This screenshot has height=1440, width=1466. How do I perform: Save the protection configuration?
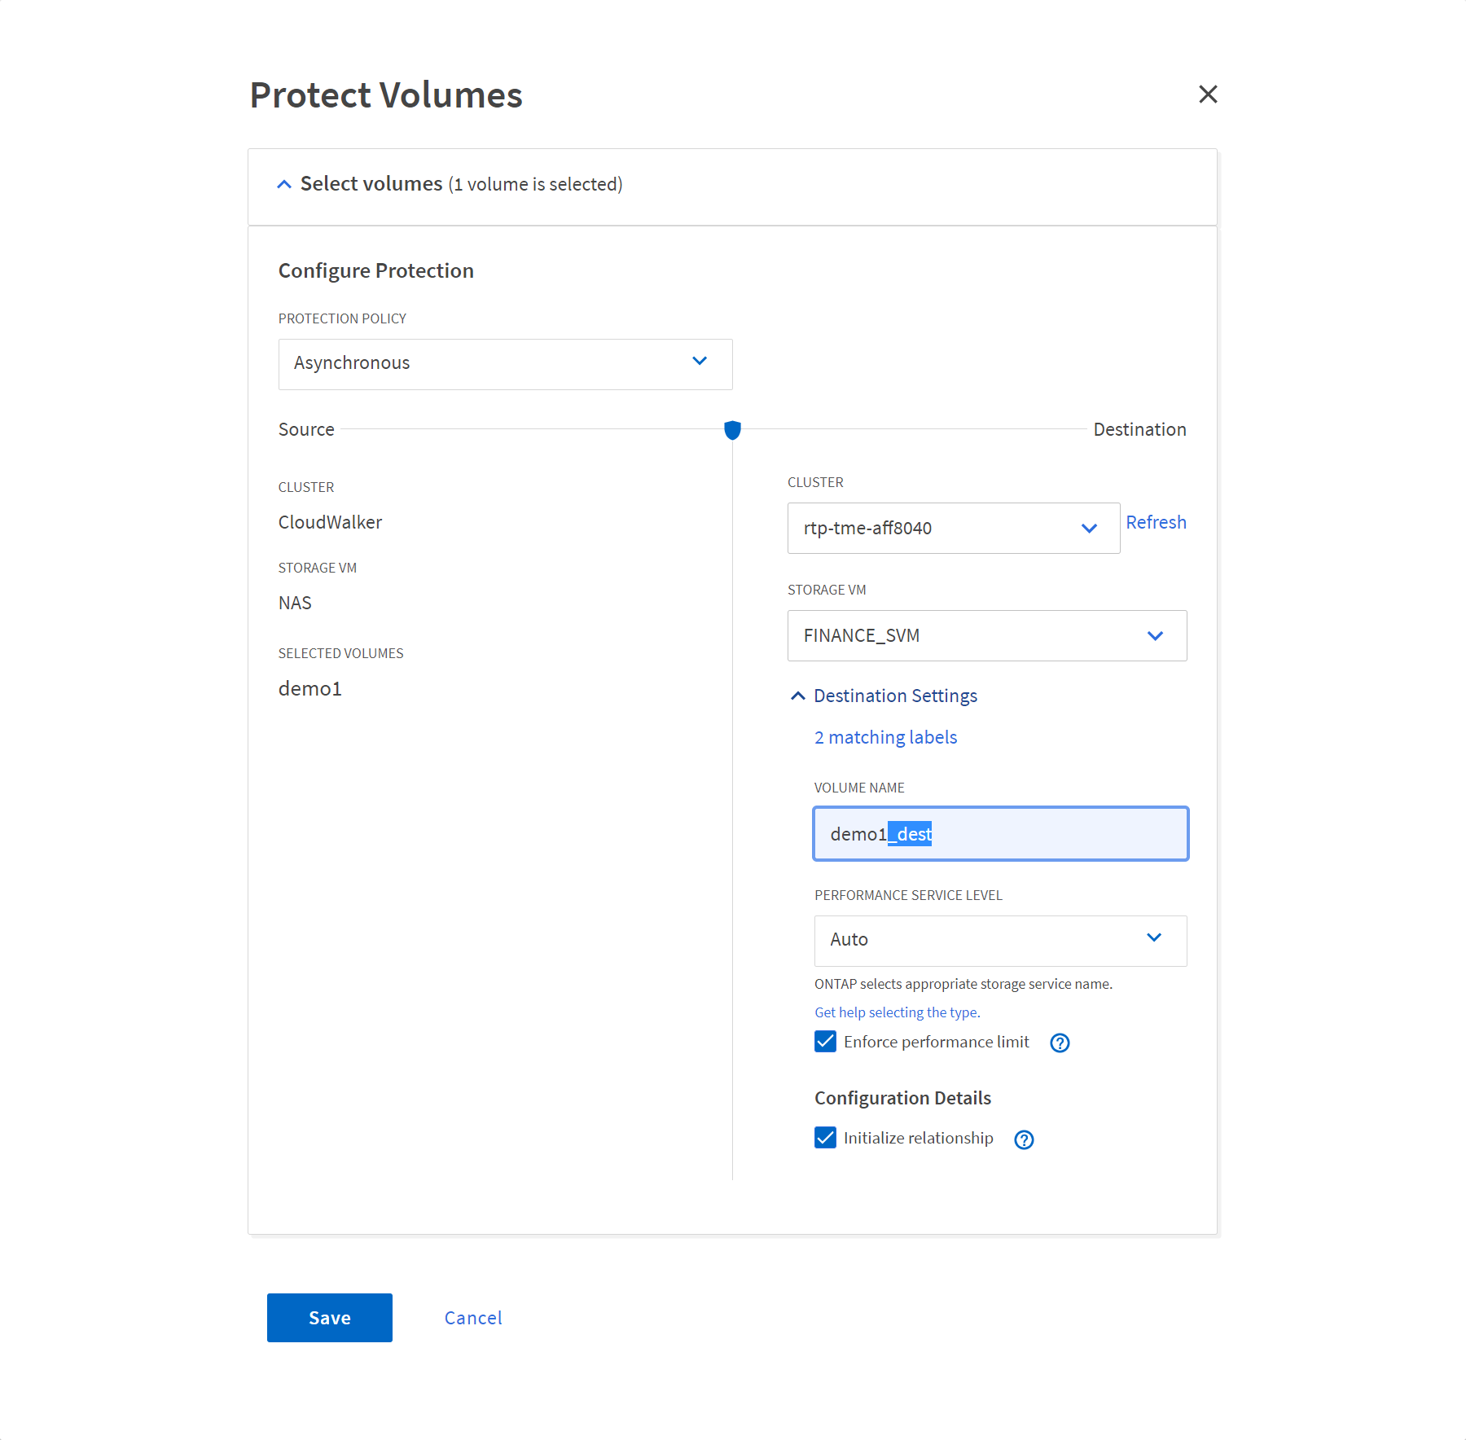click(x=329, y=1318)
